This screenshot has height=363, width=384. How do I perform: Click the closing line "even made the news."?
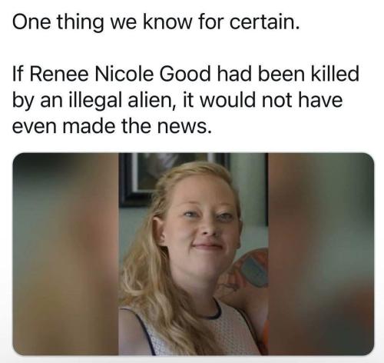point(112,126)
